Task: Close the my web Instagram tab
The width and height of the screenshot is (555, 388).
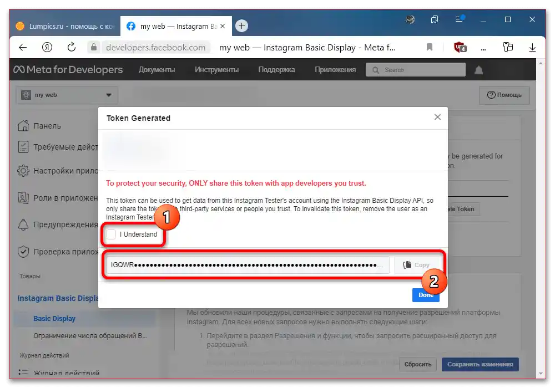Action: point(223,26)
